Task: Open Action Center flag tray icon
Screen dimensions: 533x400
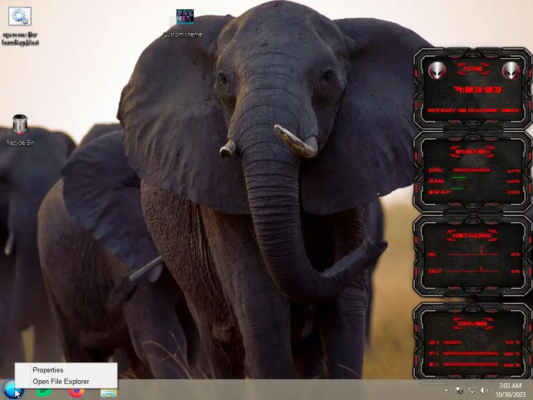Action: click(x=459, y=390)
